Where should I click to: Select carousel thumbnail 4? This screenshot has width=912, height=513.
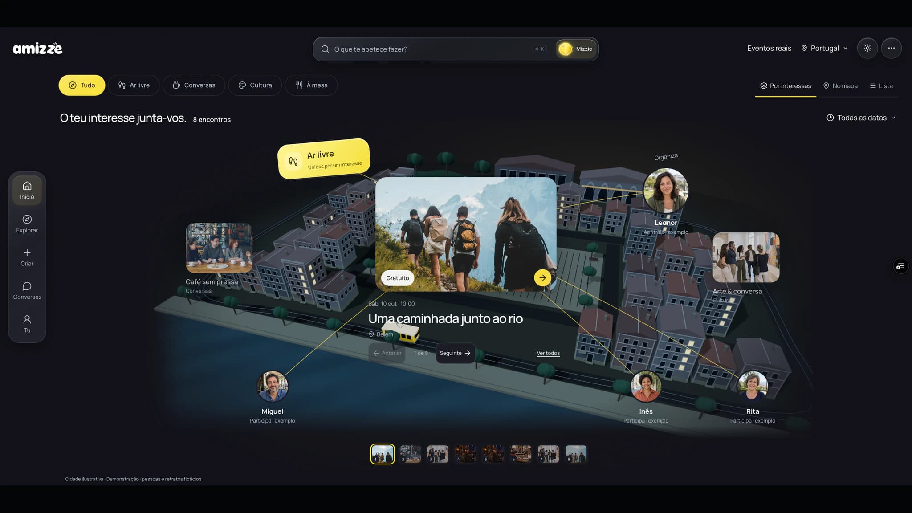pos(465,454)
